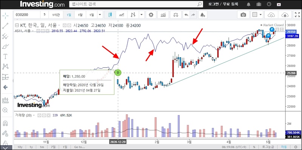Select the trend line drawing tool
The height and width of the screenshot is (150, 302).
tap(5, 26)
